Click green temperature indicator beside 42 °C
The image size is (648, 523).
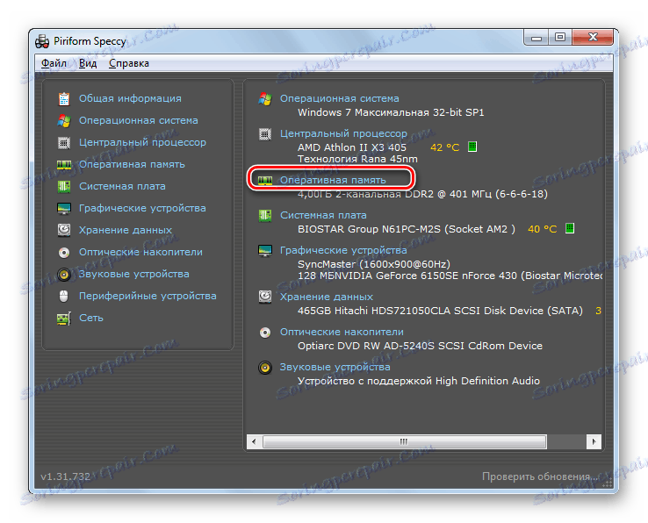(472, 147)
